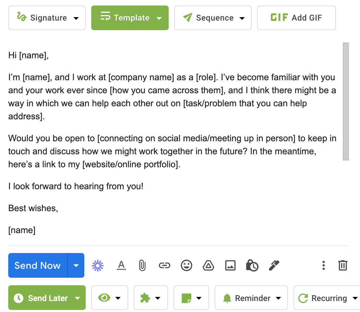Viewport: 360px width, 312px height.
Task: Open text formatting options icon
Action: click(x=121, y=265)
